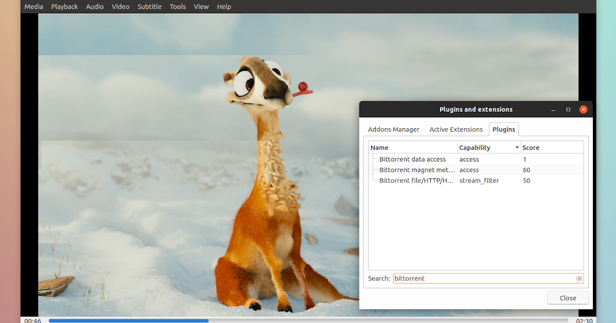Click the Capability column sort arrow
This screenshot has height=323, width=616.
pyautogui.click(x=517, y=148)
